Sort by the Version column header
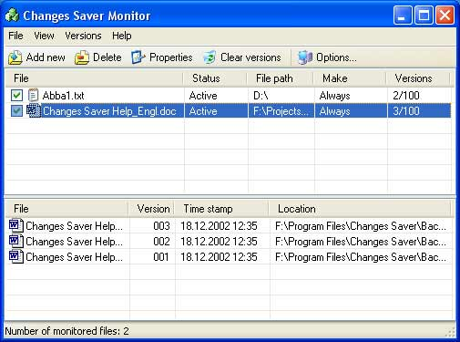This screenshot has height=342, width=460. tap(151, 209)
